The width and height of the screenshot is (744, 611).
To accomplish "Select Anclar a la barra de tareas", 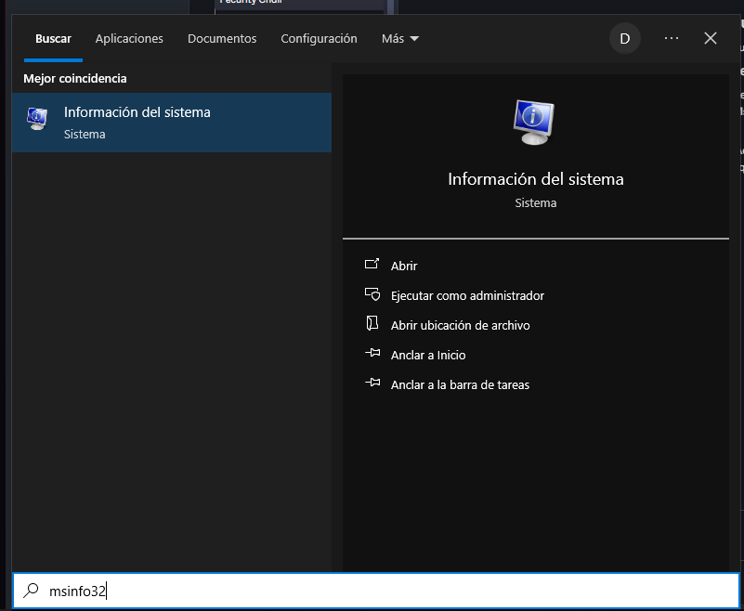I will (x=460, y=384).
